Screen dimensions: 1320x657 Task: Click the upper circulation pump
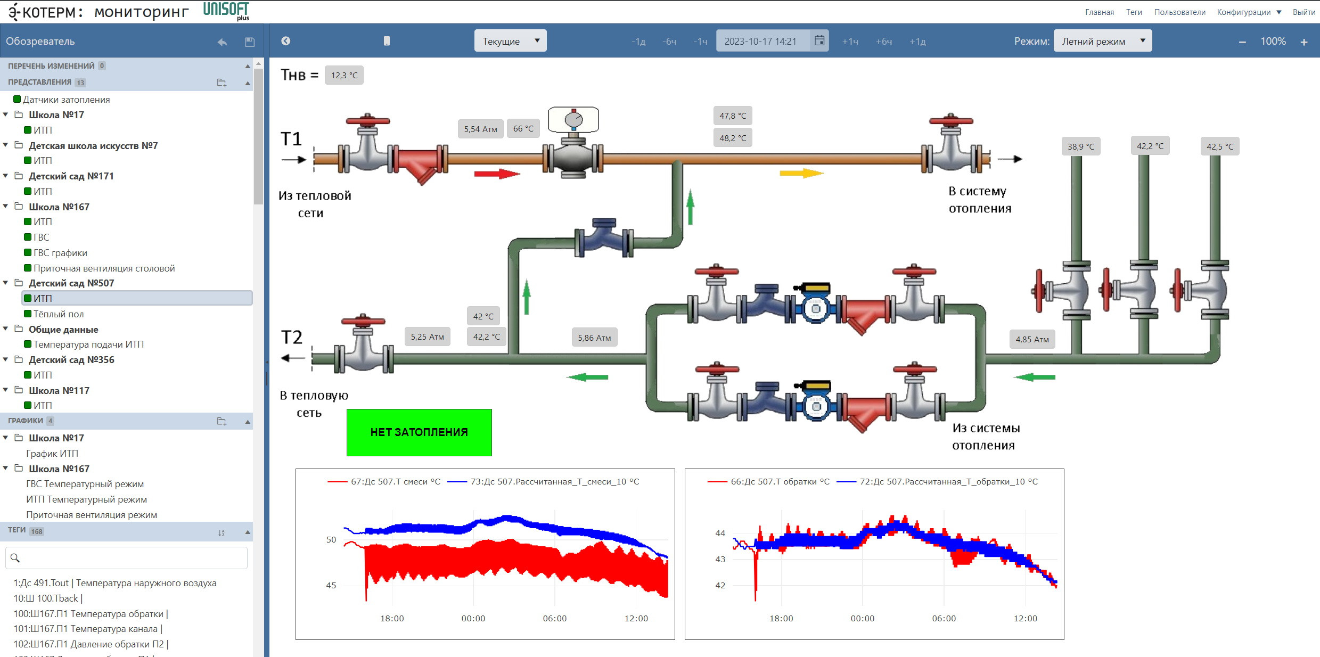click(x=815, y=303)
